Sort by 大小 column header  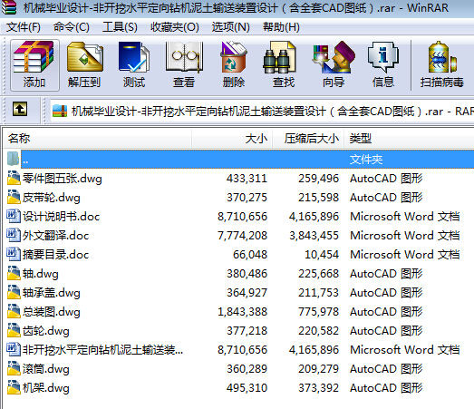[232, 139]
